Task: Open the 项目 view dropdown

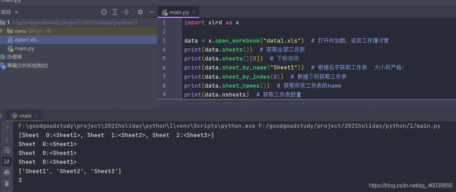Action: 9,12
